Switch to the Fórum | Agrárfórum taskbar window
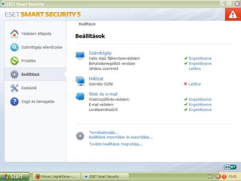Screen dimensions: 241x181 [56, 177]
